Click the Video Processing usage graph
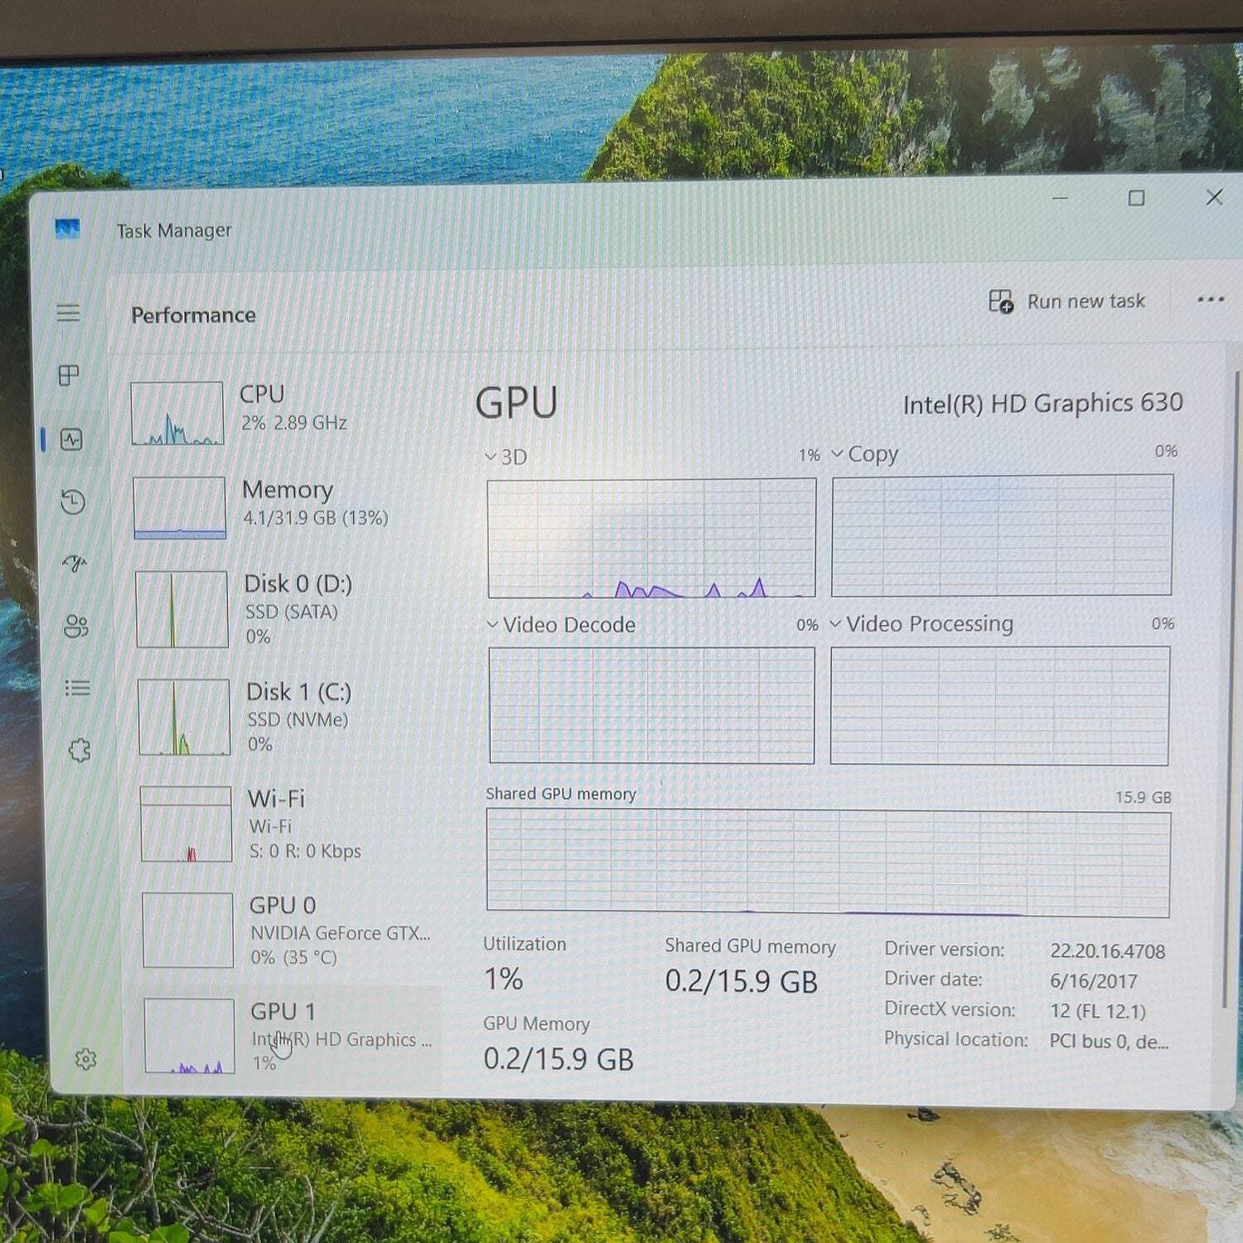1243x1243 pixels. point(1000,706)
